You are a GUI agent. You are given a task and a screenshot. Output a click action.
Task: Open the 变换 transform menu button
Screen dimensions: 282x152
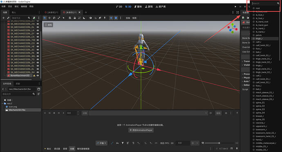(x=128, y=18)
